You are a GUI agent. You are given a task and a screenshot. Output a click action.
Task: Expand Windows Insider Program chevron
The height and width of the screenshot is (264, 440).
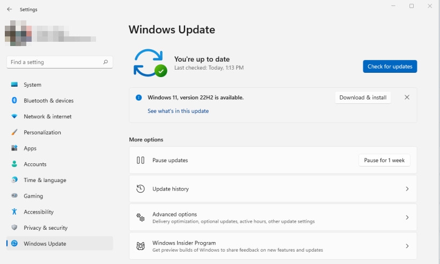point(407,246)
